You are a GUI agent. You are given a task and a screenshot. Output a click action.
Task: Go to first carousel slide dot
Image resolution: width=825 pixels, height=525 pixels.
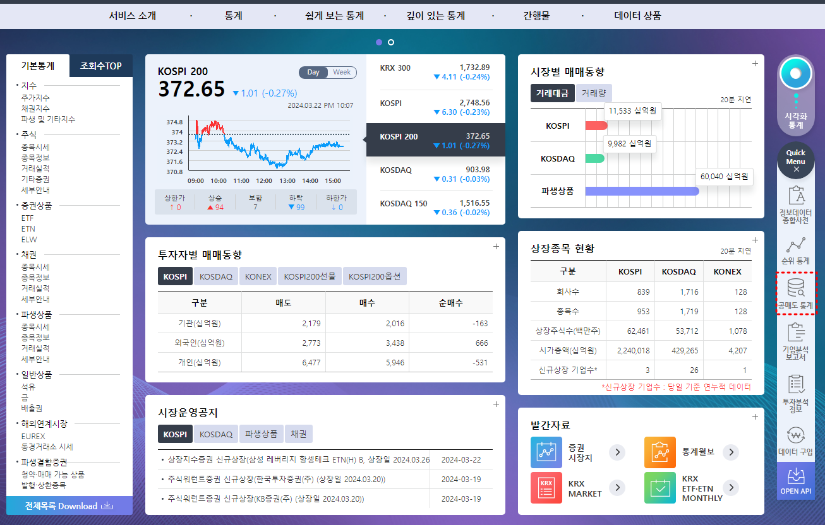(x=379, y=42)
